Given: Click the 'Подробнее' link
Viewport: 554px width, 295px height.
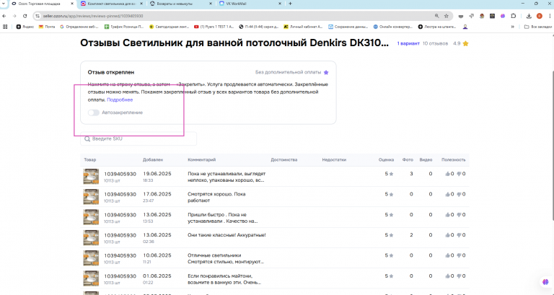Looking at the screenshot, I should [x=120, y=100].
